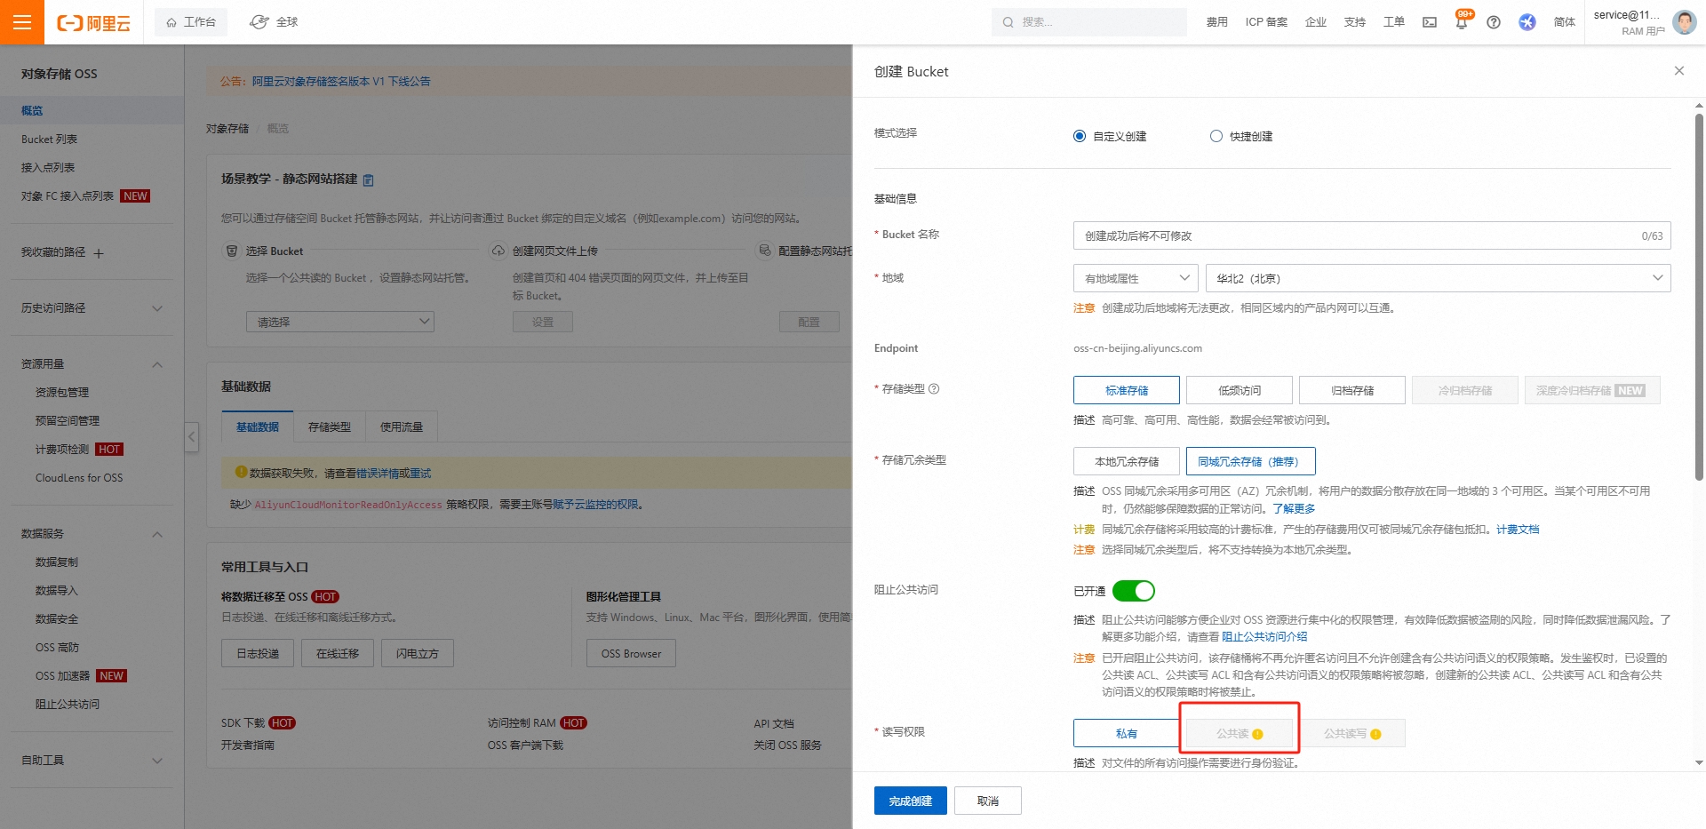The image size is (1706, 829).
Task: Click the 完成创建 button
Action: tap(910, 800)
